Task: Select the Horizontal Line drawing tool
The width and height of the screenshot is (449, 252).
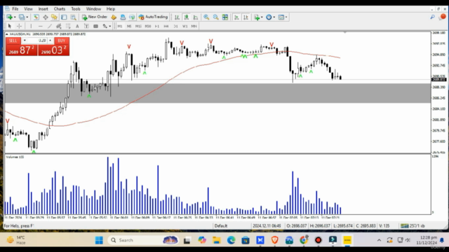Action: [x=41, y=26]
